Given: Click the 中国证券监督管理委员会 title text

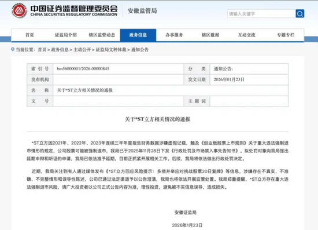Looking at the screenshot, I should pos(74,8).
